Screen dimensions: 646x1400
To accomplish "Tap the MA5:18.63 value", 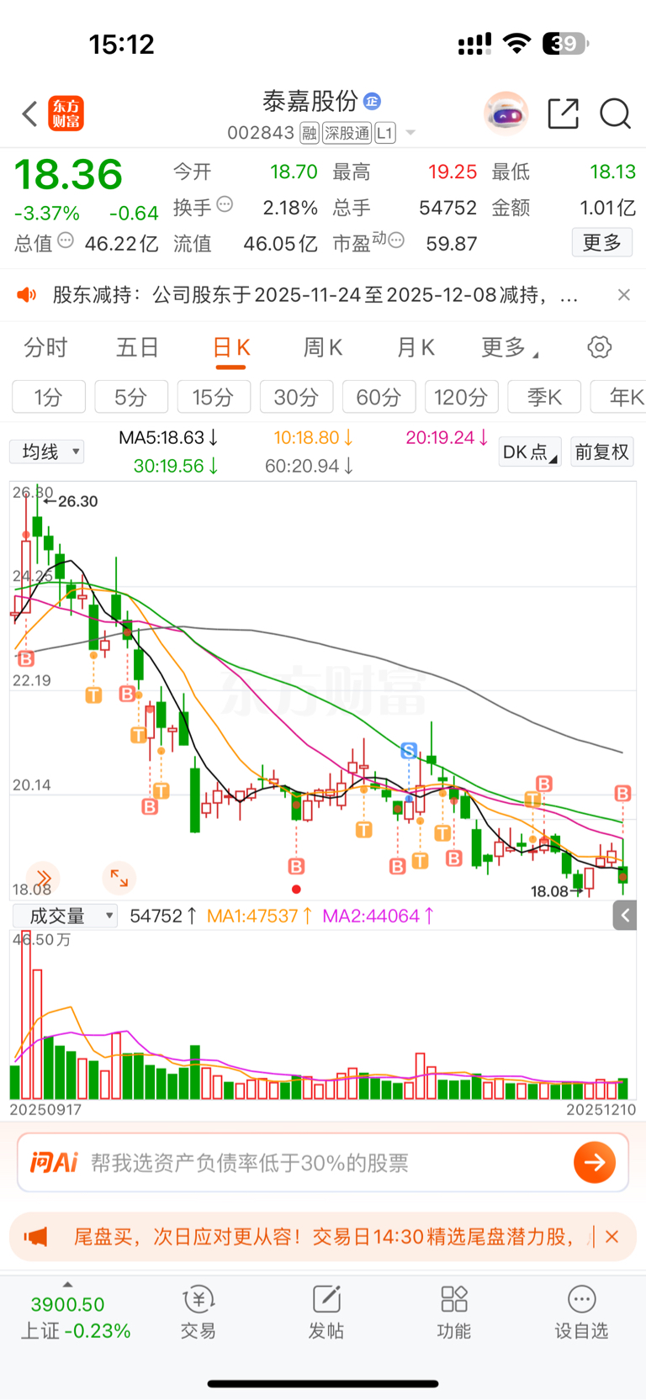I will coord(168,437).
